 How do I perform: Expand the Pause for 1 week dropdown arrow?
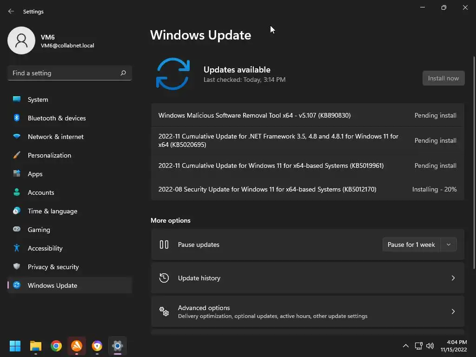click(449, 245)
